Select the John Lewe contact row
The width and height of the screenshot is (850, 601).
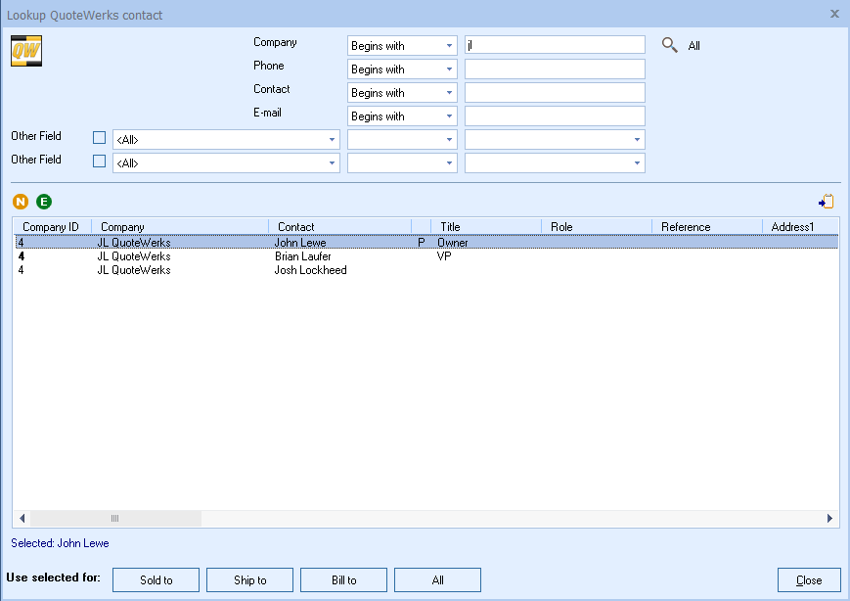pyautogui.click(x=426, y=242)
